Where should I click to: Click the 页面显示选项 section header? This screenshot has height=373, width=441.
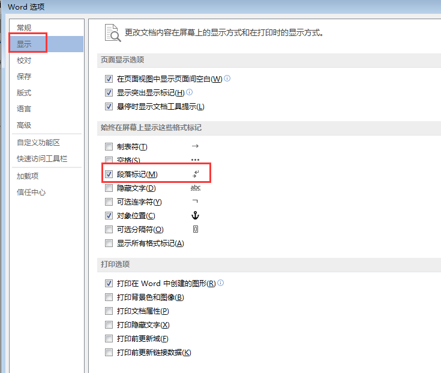pos(122,60)
